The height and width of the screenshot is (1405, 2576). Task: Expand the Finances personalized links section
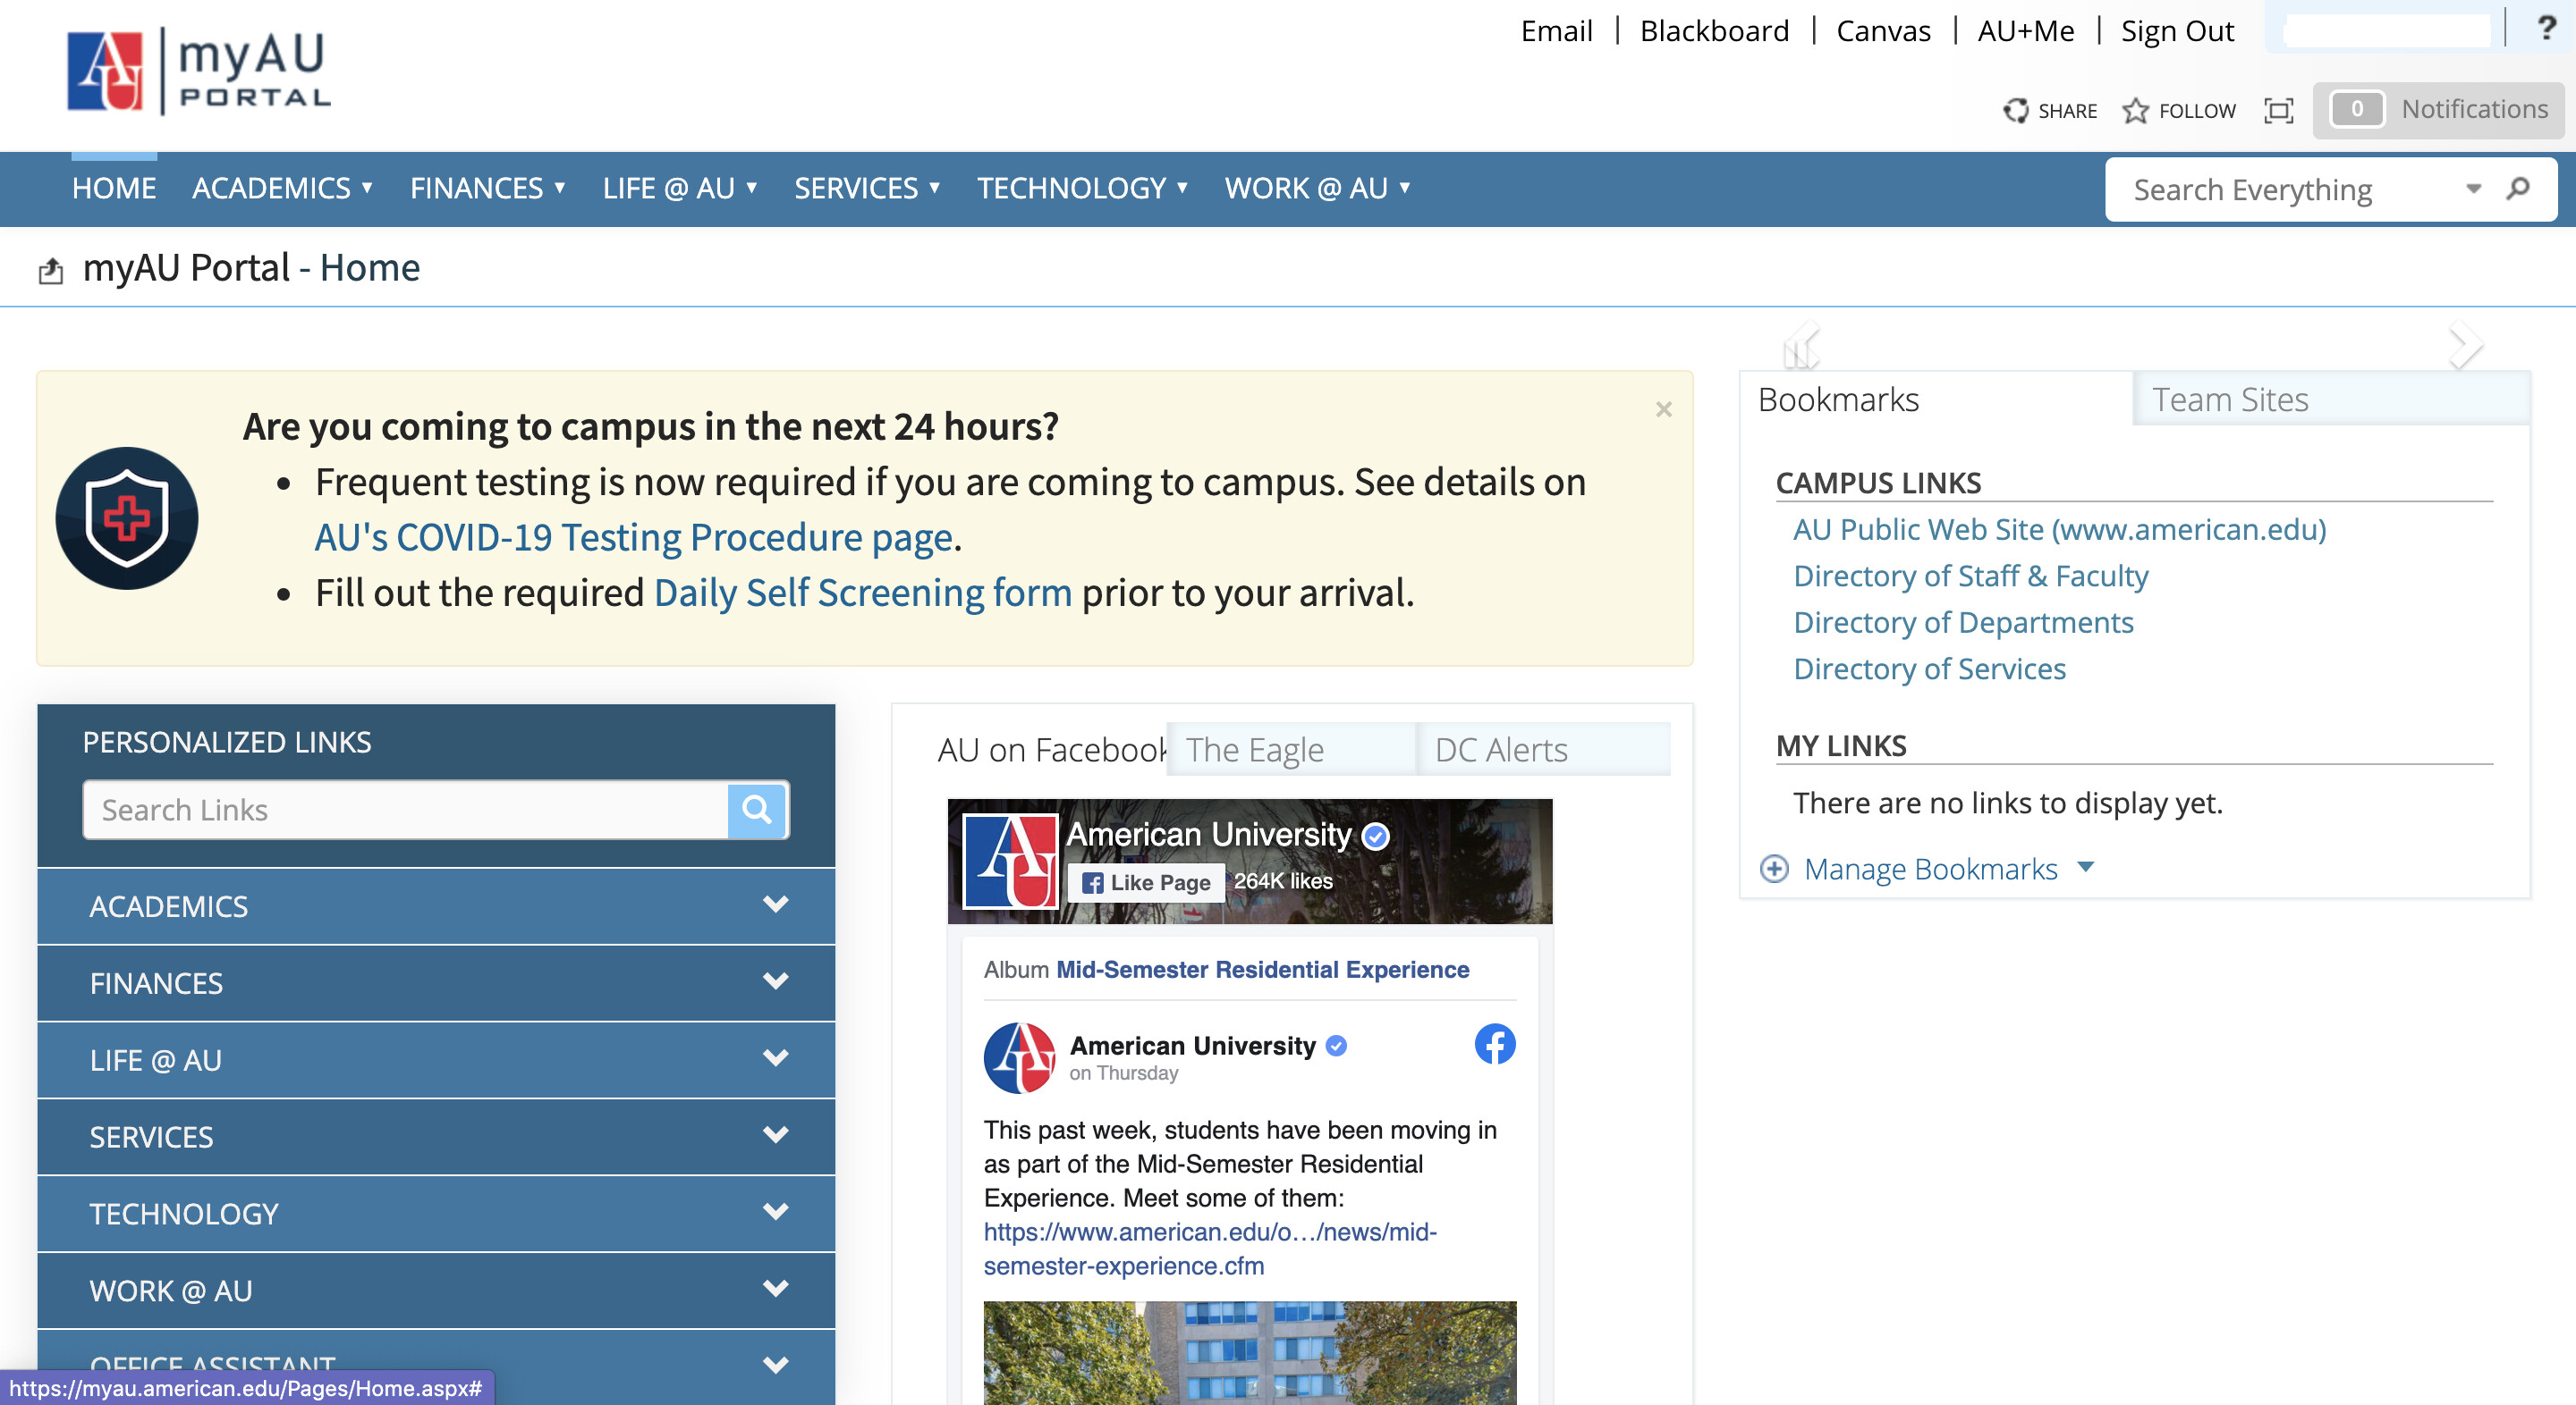click(x=436, y=983)
